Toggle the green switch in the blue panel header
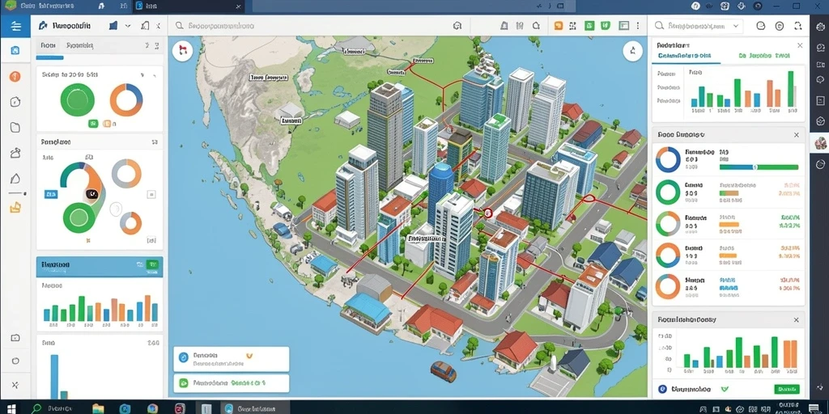This screenshot has height=414, width=829. pyautogui.click(x=152, y=264)
